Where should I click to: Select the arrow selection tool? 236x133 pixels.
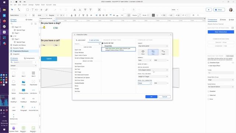pyautogui.click(x=12, y=10)
